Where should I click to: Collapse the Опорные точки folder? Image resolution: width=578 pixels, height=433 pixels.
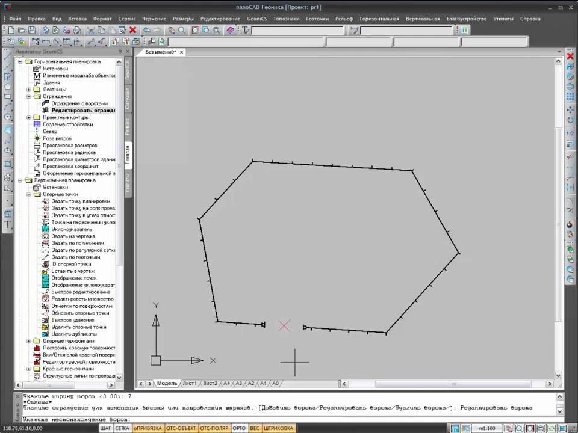(29, 194)
